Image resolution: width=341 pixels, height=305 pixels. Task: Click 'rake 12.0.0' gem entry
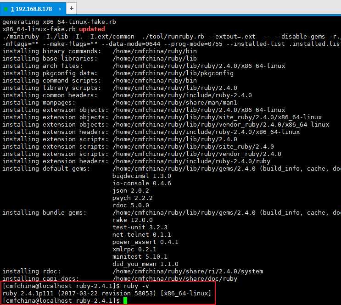click(133, 220)
